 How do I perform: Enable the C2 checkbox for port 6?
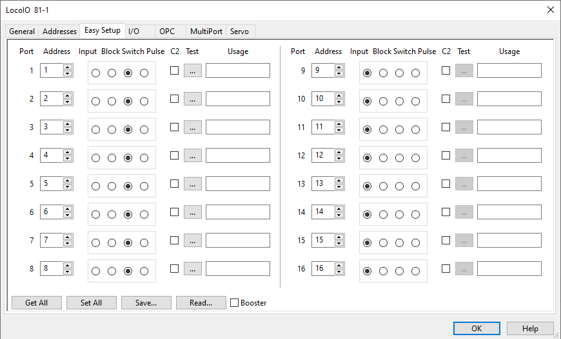click(x=174, y=212)
